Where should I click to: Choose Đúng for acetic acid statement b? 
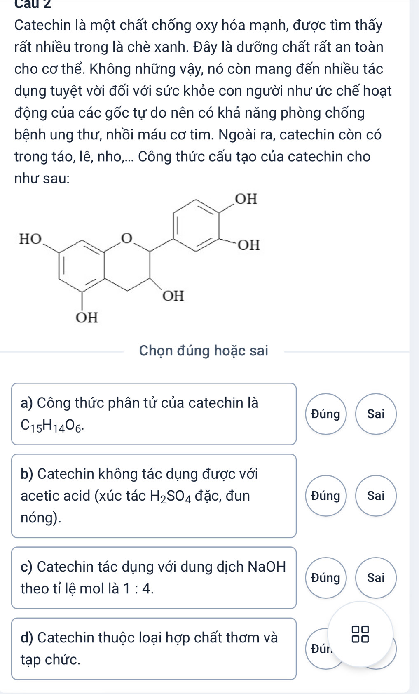coord(326,496)
